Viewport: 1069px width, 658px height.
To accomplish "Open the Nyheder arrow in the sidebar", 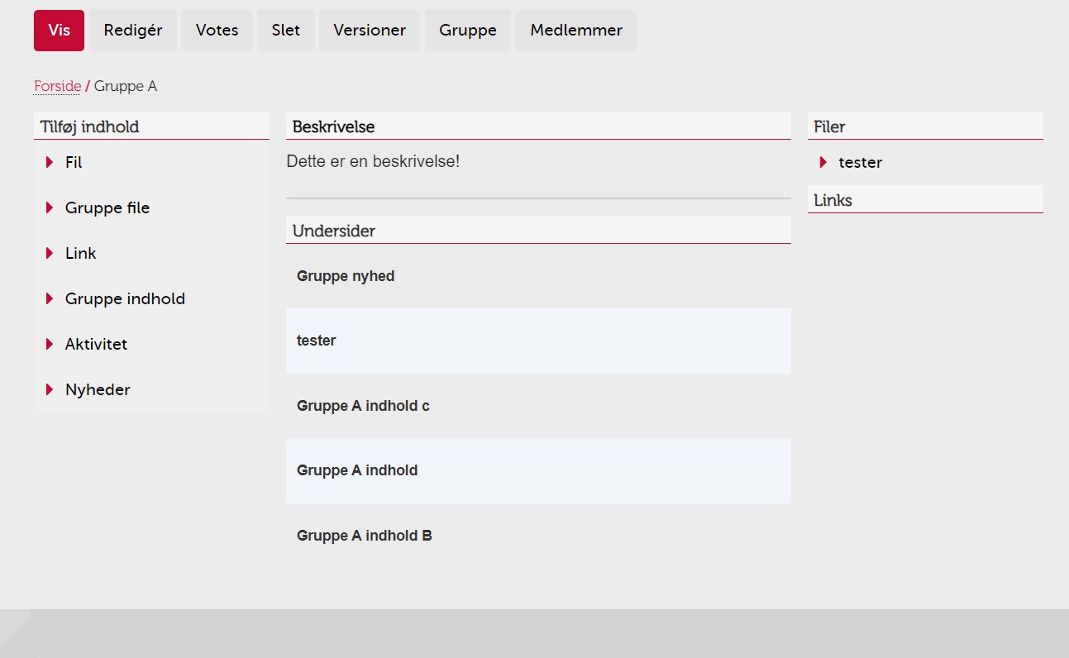I will coord(50,389).
